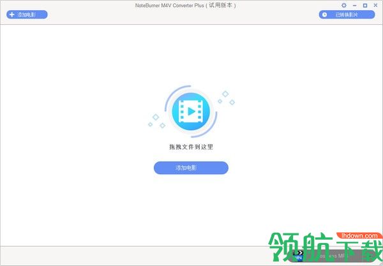
Task: Click the top-left 添加电影 toolbar button
Action: pos(27,15)
